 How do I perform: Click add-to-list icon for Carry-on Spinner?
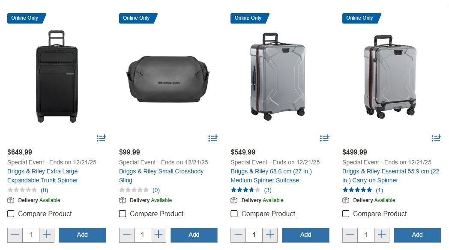point(436,138)
